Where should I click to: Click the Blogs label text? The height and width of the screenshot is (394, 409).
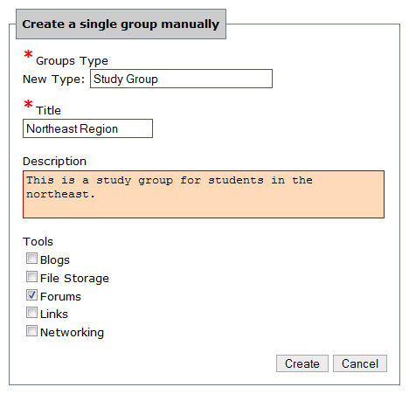[x=55, y=259]
